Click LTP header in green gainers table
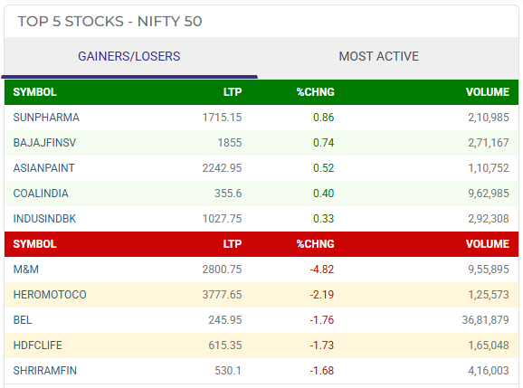The height and width of the screenshot is (388, 523). coord(233,92)
